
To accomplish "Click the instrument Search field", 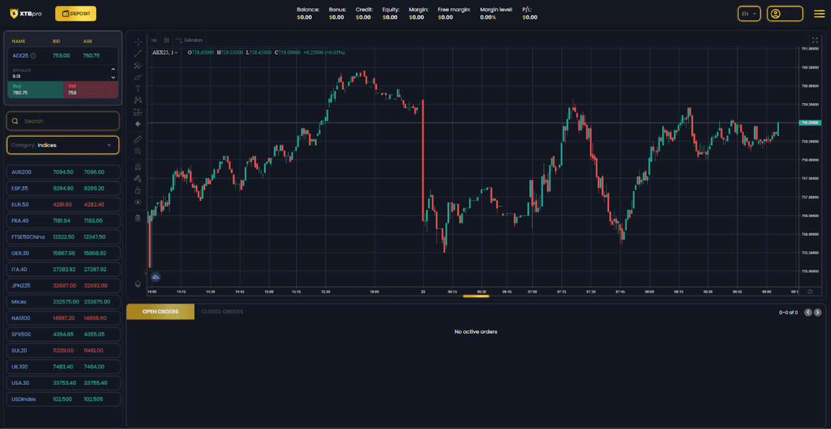I will pos(63,121).
